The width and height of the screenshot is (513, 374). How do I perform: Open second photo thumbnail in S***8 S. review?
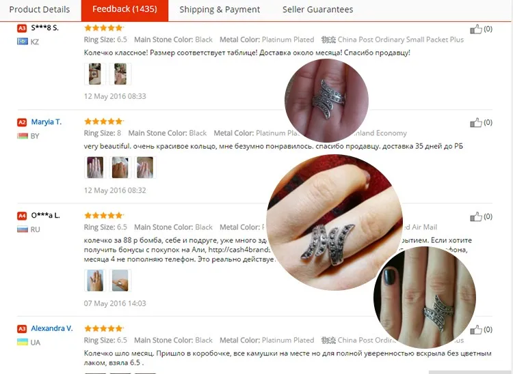(x=120, y=74)
